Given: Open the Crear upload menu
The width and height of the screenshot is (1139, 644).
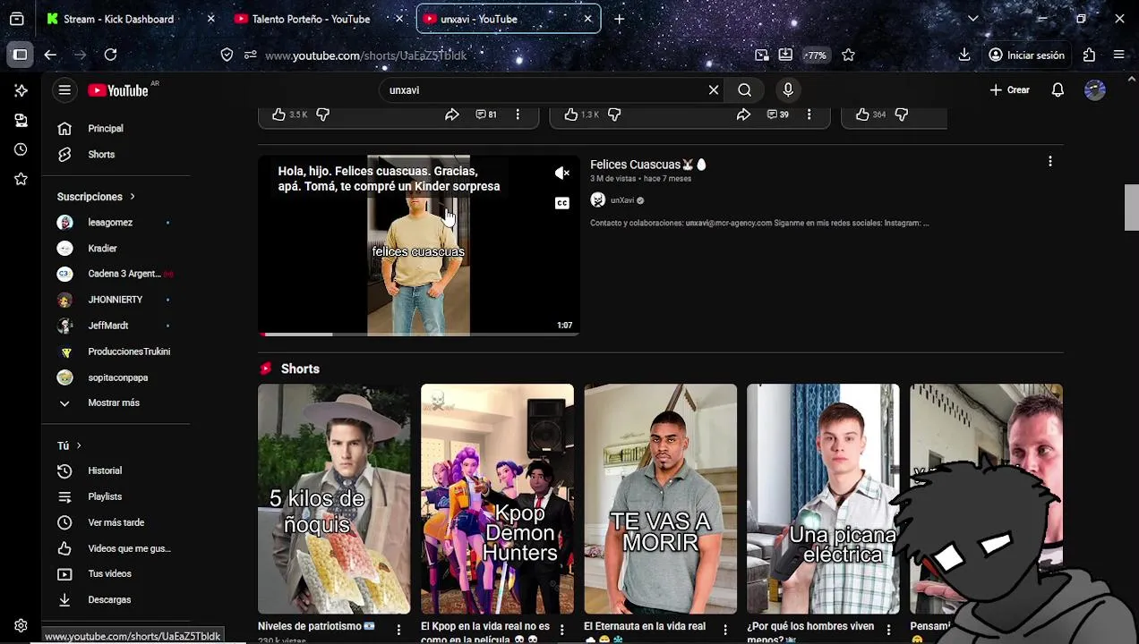Looking at the screenshot, I should [1010, 89].
